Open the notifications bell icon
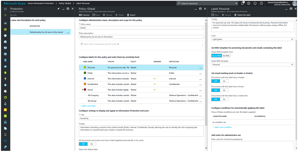Viewport: 299px width, 154px height. 242,3
